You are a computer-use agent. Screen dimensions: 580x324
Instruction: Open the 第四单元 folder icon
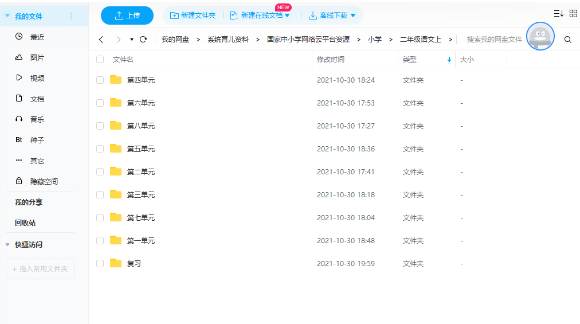click(116, 80)
